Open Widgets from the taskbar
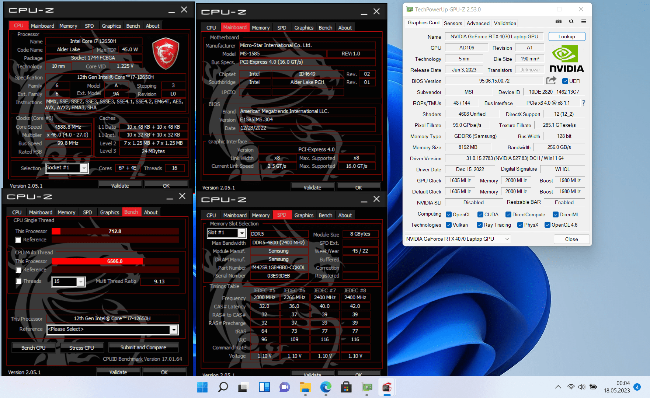Viewport: 650px width, 398px height. [264, 387]
